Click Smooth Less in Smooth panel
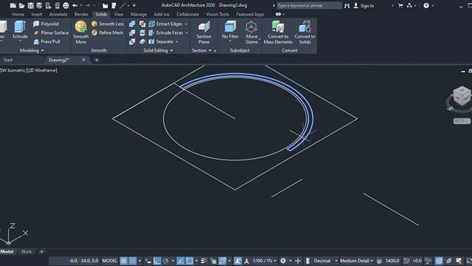The width and height of the screenshot is (472, 266). click(x=108, y=24)
